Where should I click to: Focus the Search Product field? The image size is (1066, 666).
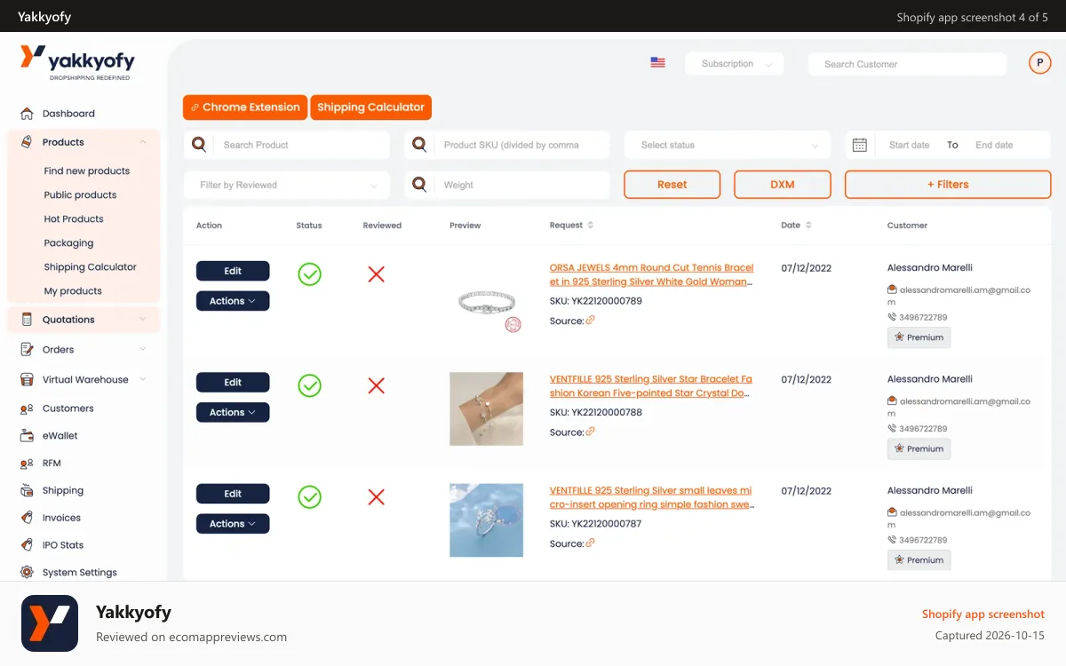(287, 145)
